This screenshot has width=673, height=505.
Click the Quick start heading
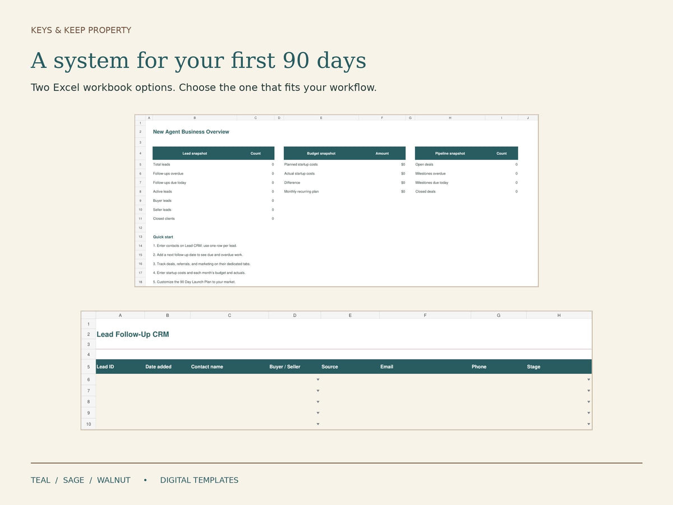coord(163,237)
